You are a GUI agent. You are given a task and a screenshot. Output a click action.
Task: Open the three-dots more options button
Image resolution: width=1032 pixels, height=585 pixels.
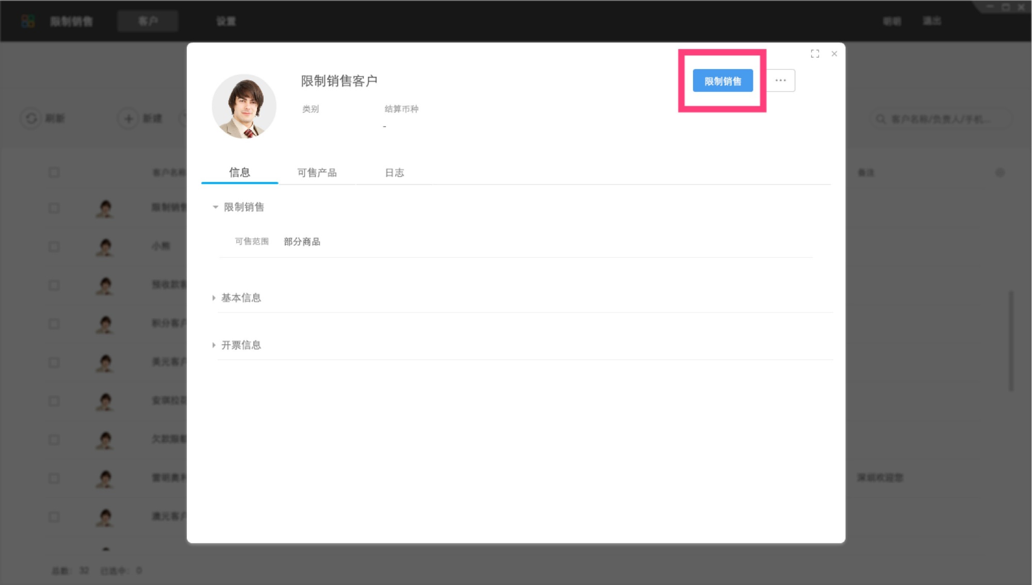click(781, 80)
